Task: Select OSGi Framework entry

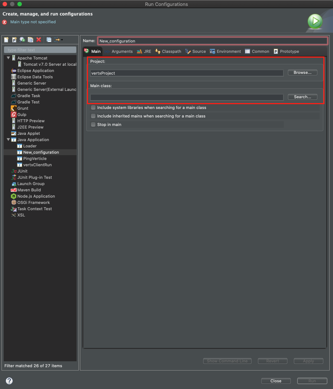Action: [31, 202]
